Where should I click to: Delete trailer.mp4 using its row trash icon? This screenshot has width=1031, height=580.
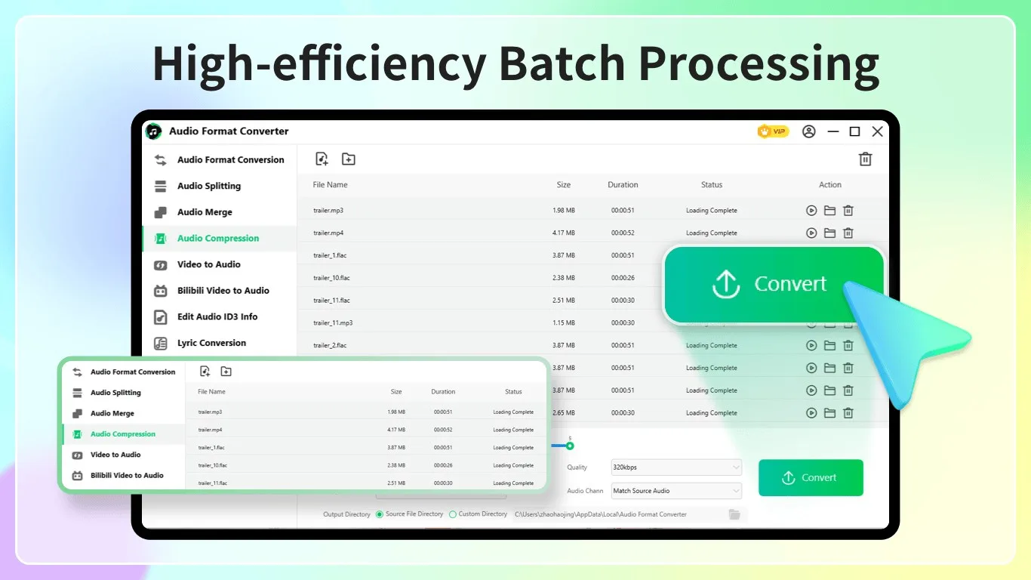pos(848,233)
